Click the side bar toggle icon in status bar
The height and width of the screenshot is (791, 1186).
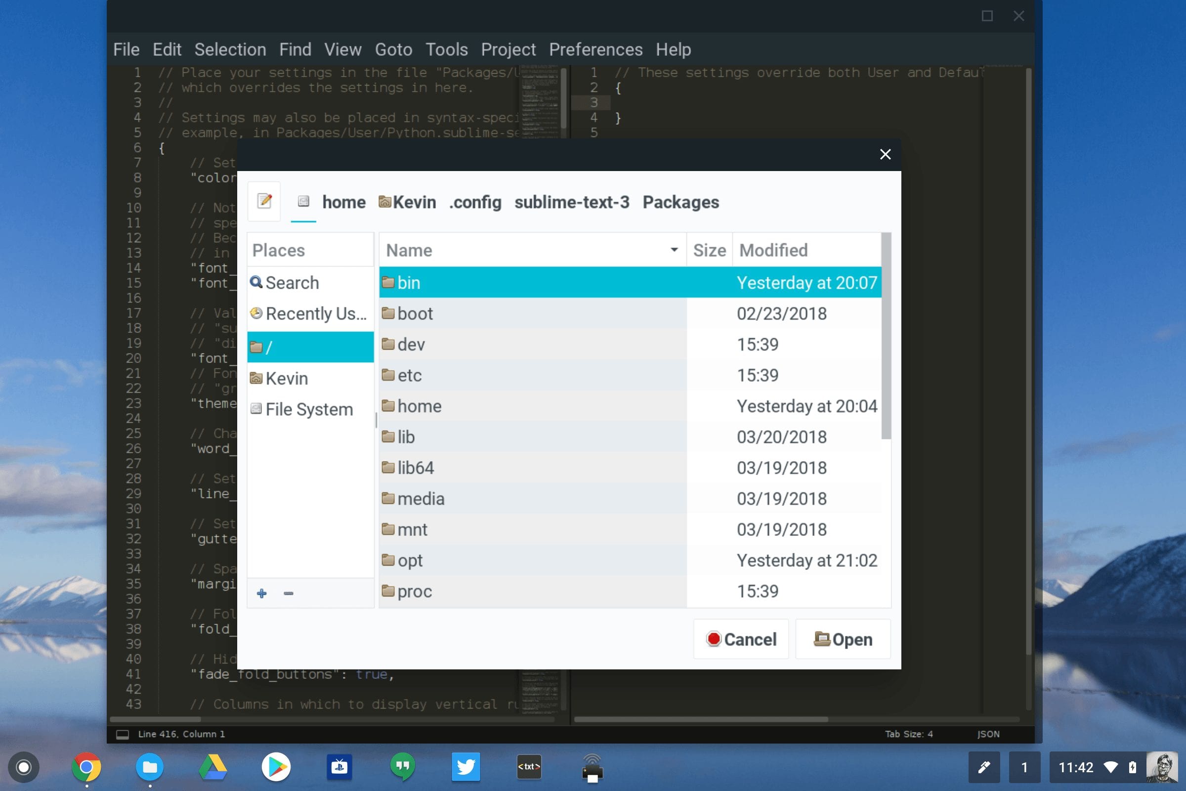point(123,735)
